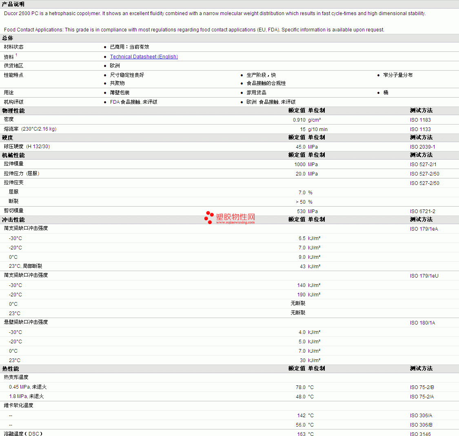The height and width of the screenshot is (436, 459).
Task: Click the 材料状态 row label
Action: 13,47
